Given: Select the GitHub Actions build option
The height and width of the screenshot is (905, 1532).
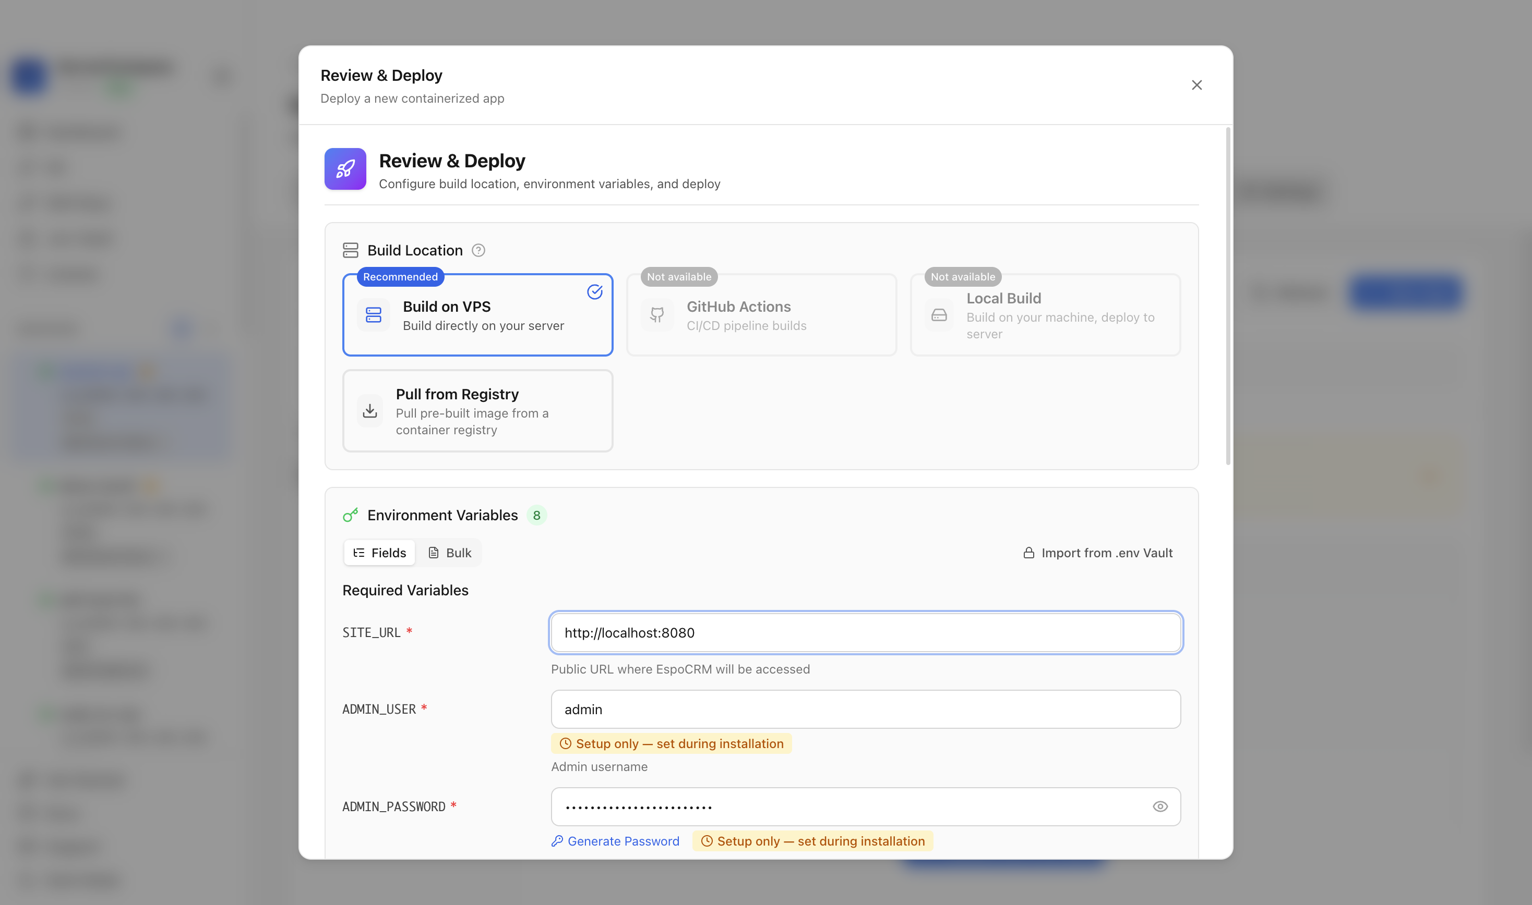Looking at the screenshot, I should click(x=761, y=315).
